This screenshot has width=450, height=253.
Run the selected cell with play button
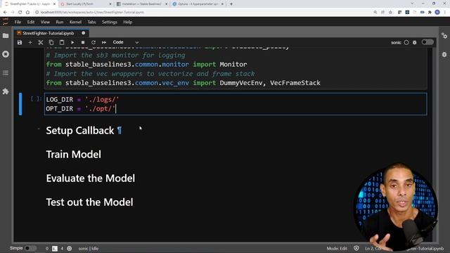point(72,42)
